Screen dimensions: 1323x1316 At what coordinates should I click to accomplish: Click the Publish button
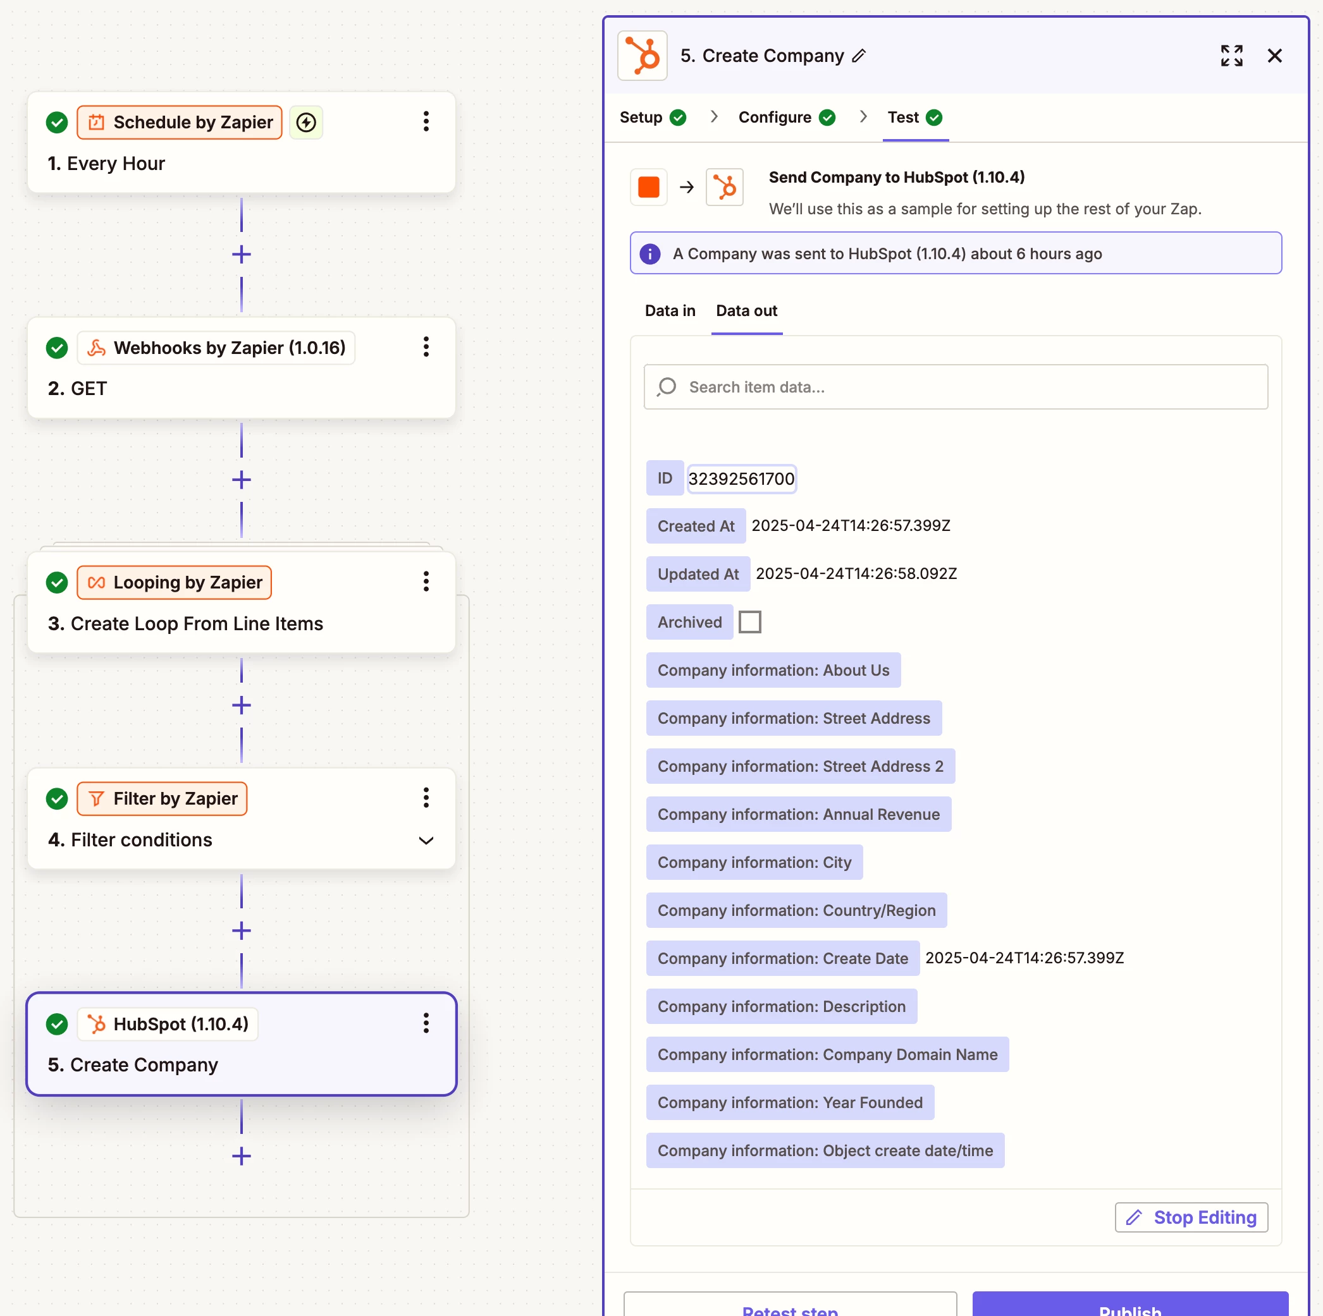coord(1130,1305)
